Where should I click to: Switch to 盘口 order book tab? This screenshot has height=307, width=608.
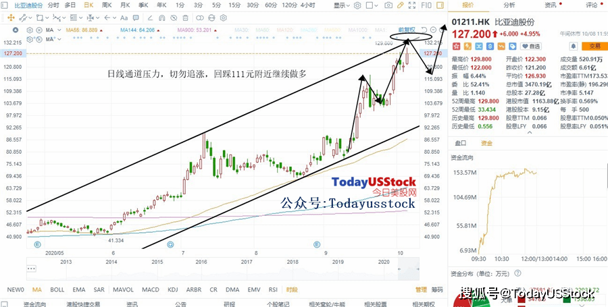461,143
